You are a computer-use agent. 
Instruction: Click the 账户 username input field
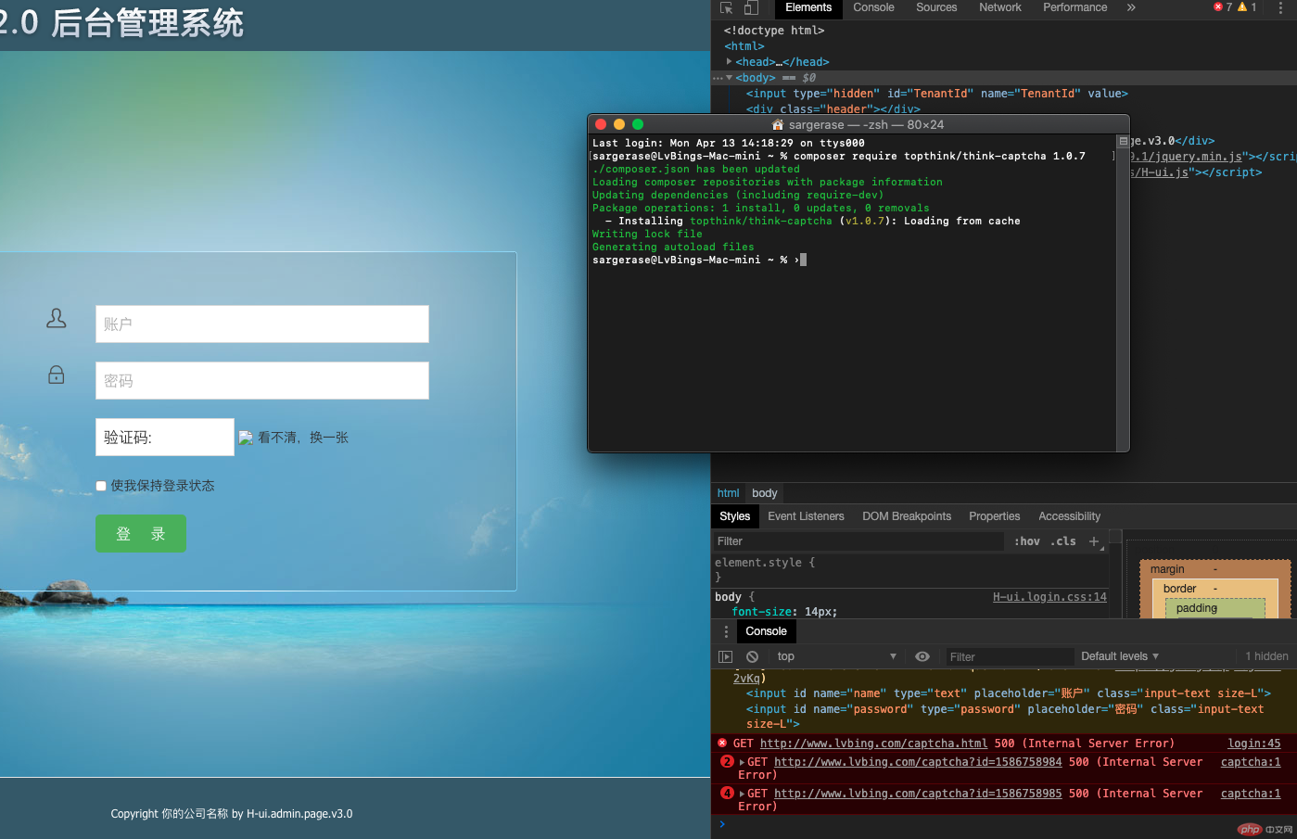coord(262,324)
